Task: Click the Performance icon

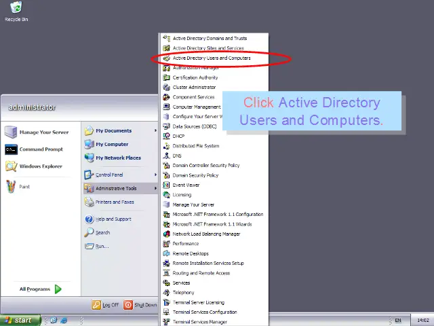Action: tap(166, 244)
